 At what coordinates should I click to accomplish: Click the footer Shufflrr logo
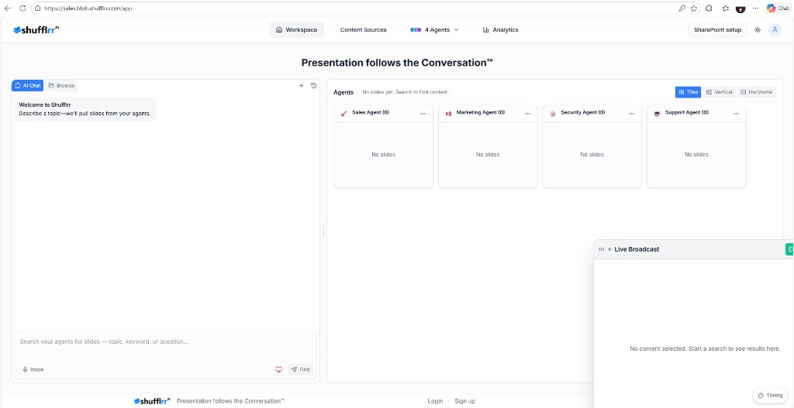tap(152, 401)
